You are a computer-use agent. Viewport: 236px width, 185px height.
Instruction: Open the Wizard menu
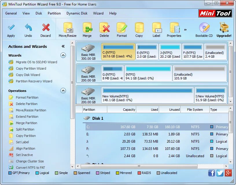(x=98, y=13)
